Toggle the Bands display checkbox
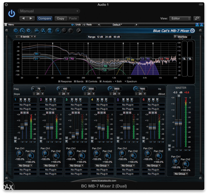The width and height of the screenshot is (208, 195). click(75, 81)
